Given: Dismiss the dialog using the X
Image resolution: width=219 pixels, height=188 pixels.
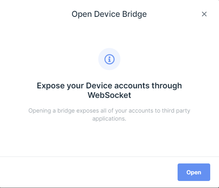Looking at the screenshot, I should (204, 14).
